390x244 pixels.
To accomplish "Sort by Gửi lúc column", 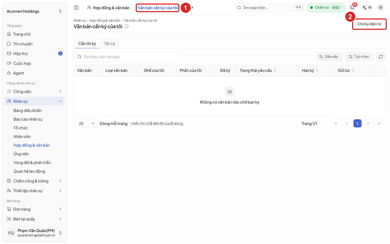I will (x=346, y=70).
